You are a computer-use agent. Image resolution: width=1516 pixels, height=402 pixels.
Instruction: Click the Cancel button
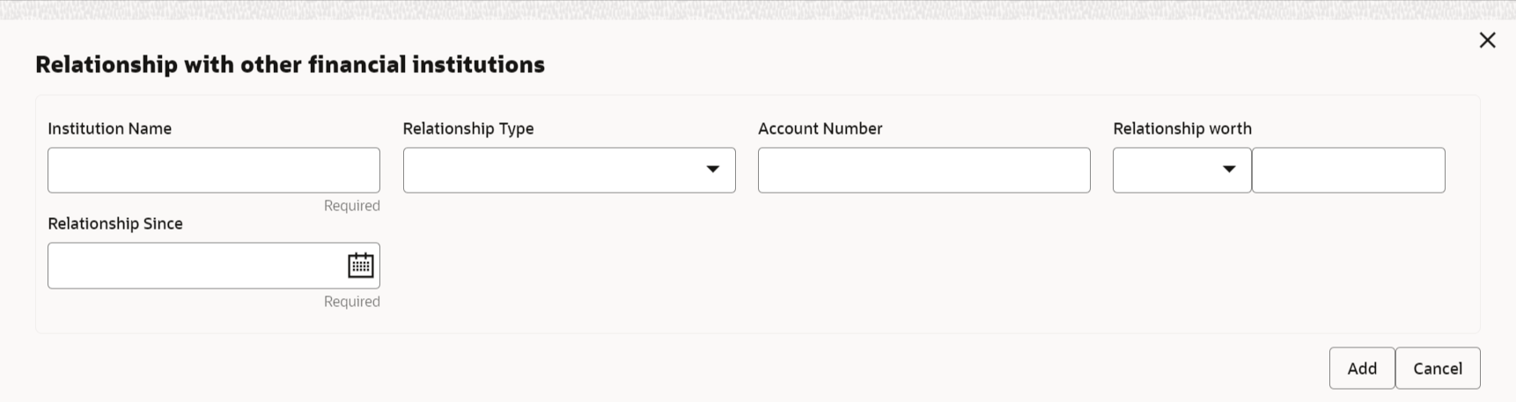[x=1438, y=368]
